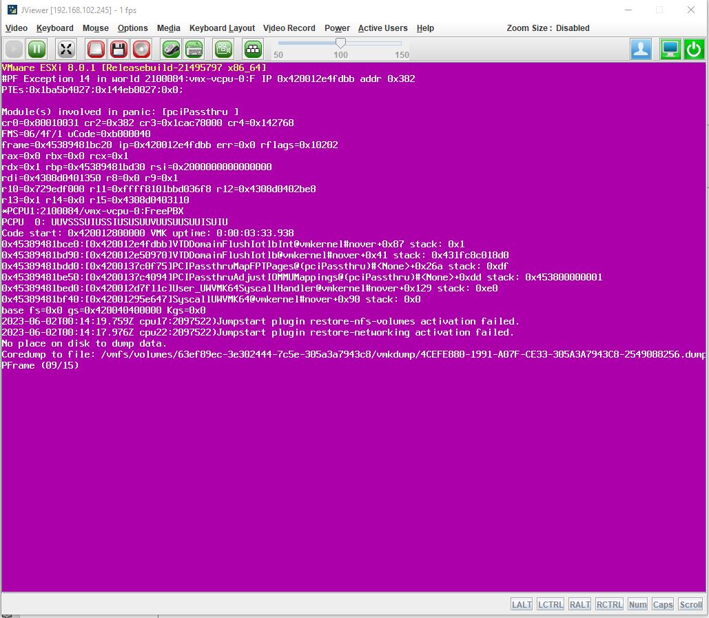709x618 pixels.
Task: Expand the Power menu
Action: coord(337,28)
